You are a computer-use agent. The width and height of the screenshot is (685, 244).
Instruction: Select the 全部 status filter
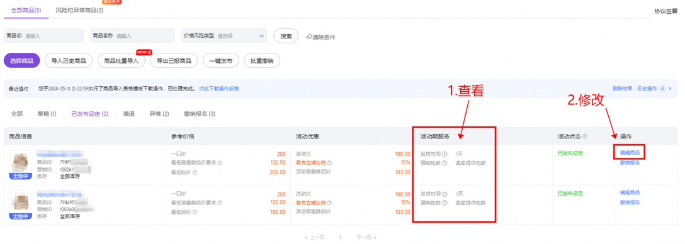(17, 114)
